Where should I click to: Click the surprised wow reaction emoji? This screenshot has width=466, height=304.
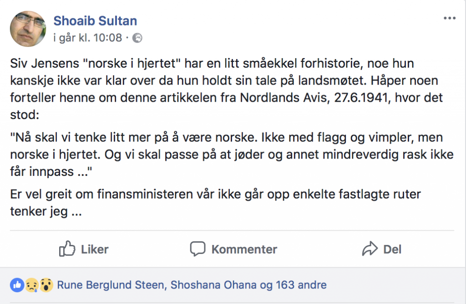coord(45,285)
